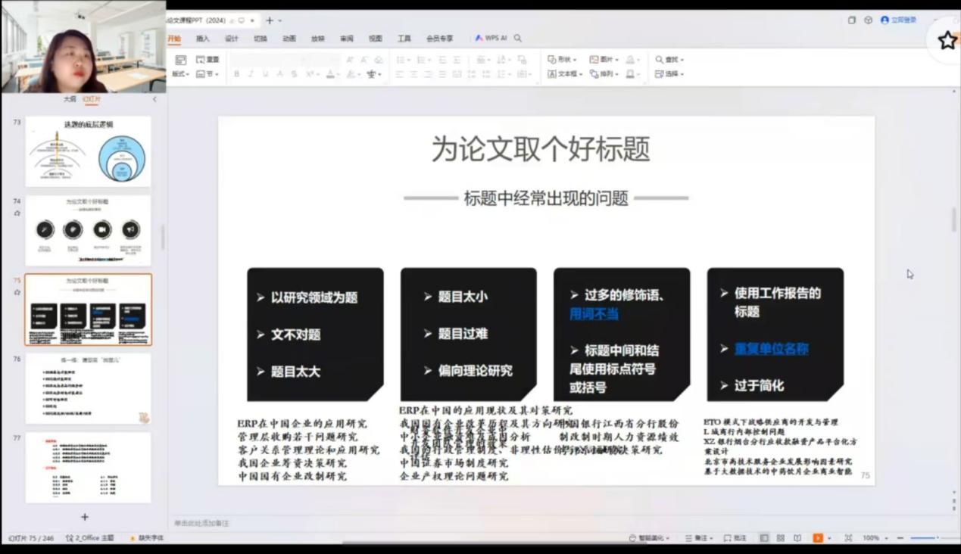The width and height of the screenshot is (961, 554).
Task: Open the 图片 picture dropdown
Action: tap(604, 60)
